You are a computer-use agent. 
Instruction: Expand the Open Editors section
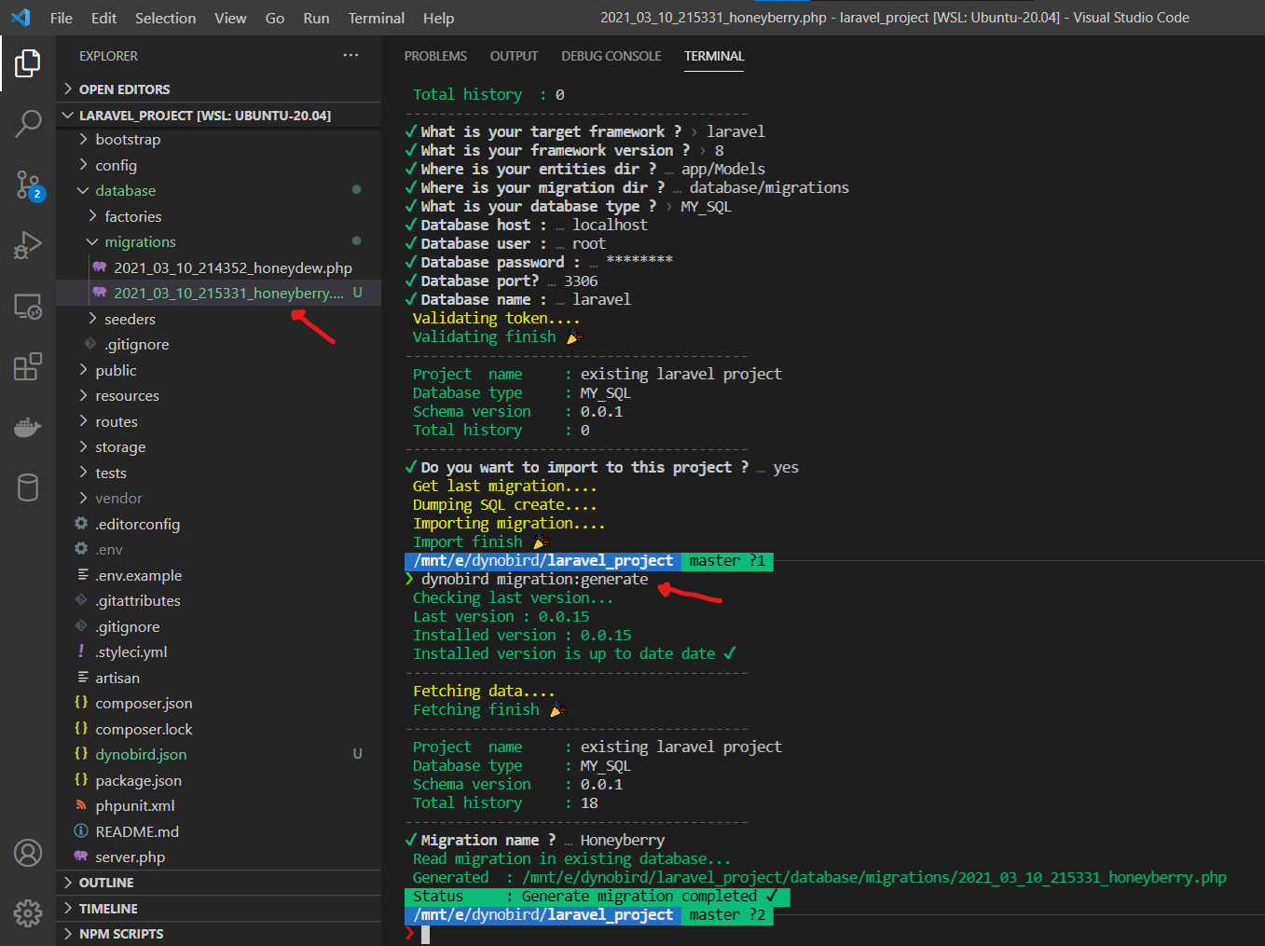[x=218, y=89]
